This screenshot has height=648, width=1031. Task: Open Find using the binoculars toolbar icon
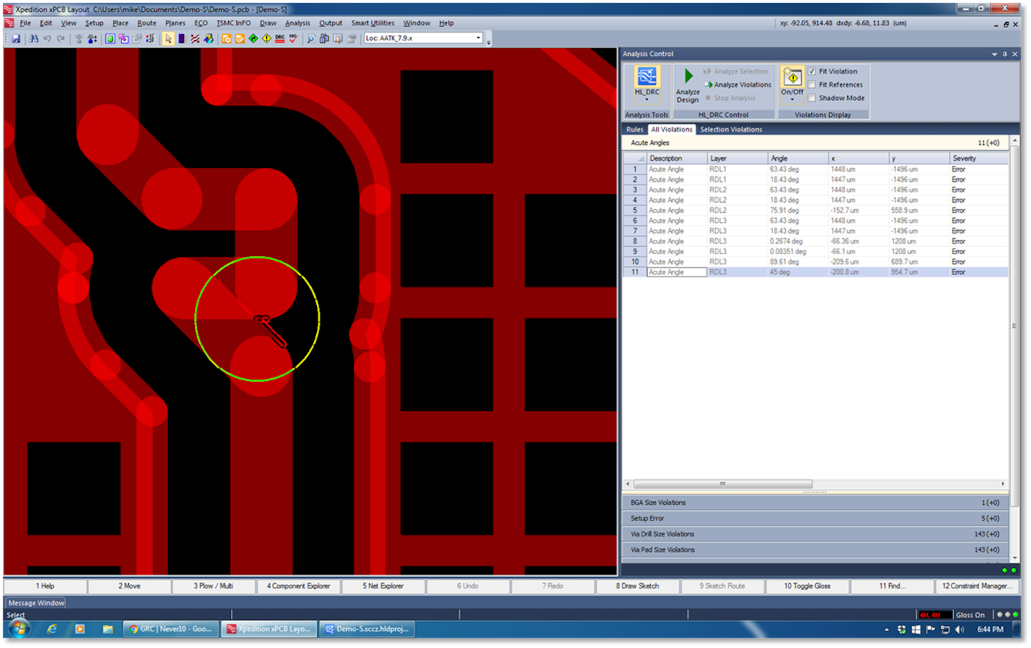point(33,38)
